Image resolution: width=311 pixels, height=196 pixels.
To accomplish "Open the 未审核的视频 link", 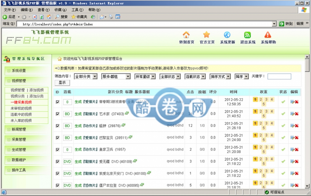I will point(21,108).
